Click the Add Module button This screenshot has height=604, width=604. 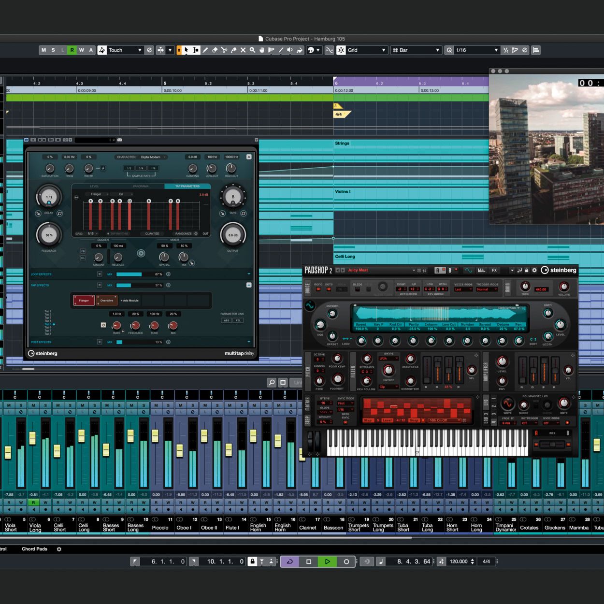[129, 301]
